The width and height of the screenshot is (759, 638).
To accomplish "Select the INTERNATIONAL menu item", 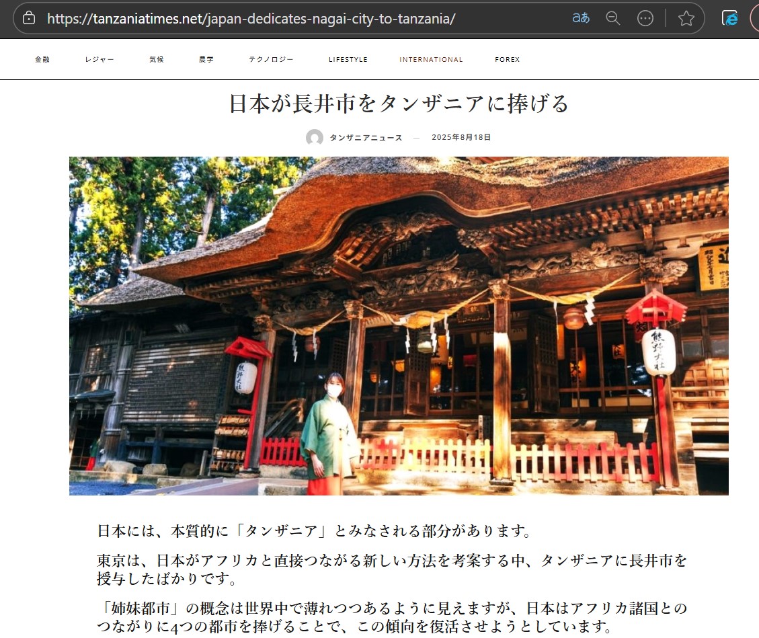I will pyautogui.click(x=431, y=60).
